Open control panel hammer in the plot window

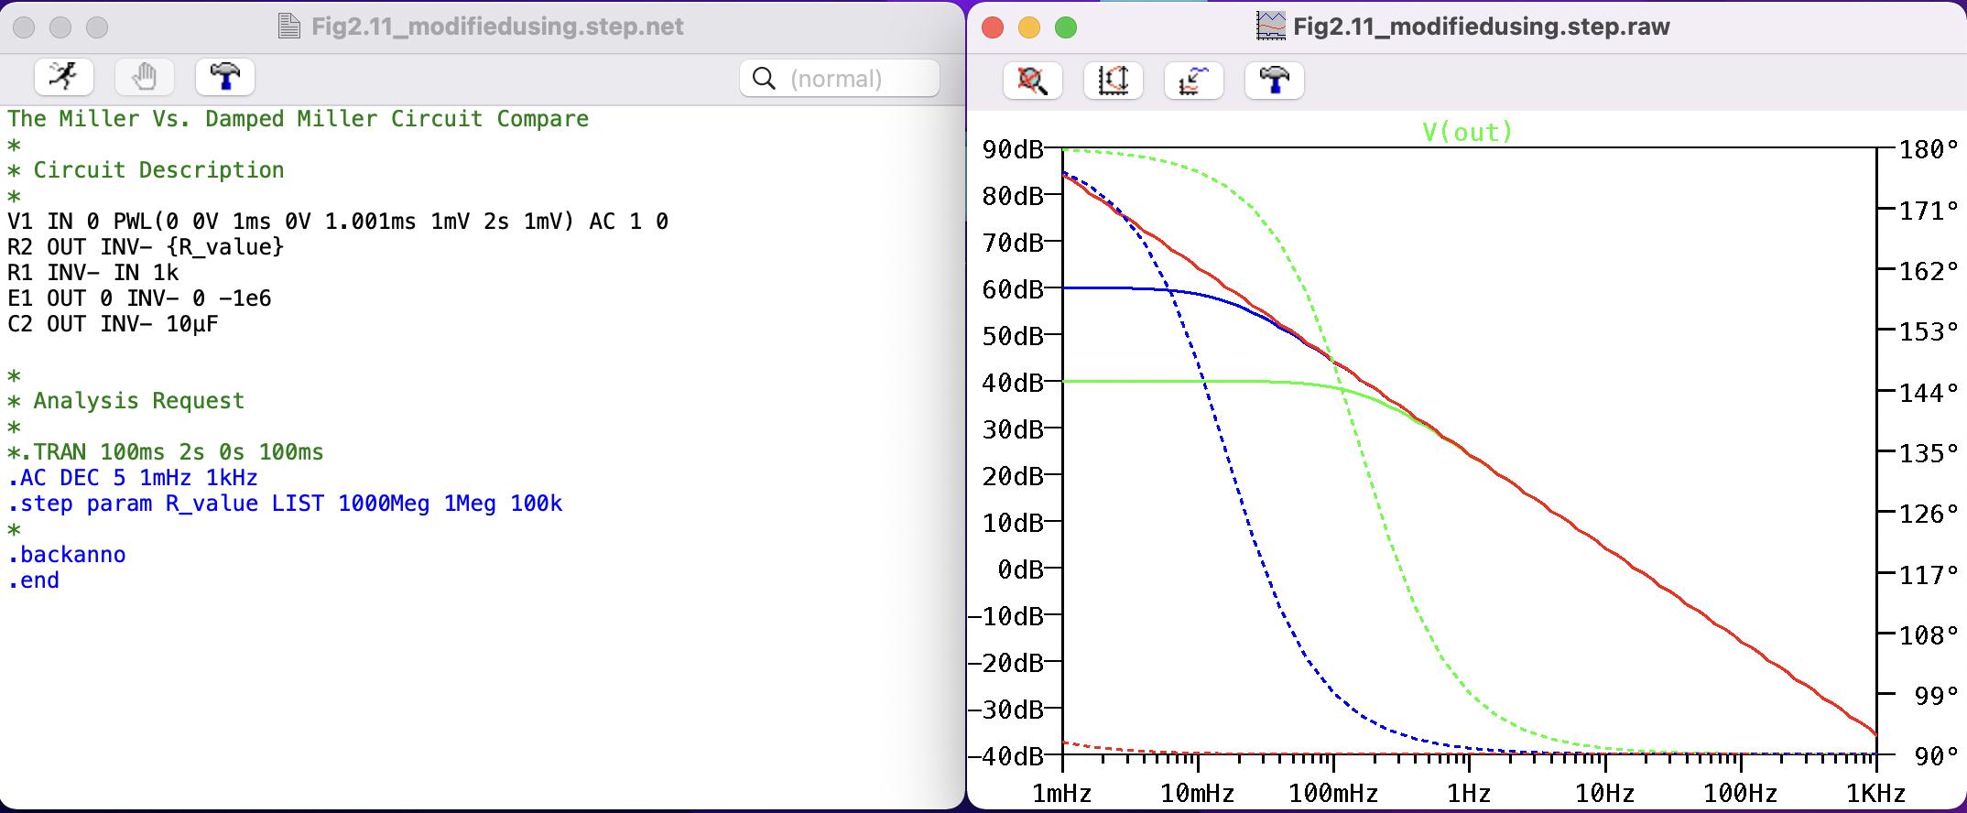point(1275,81)
